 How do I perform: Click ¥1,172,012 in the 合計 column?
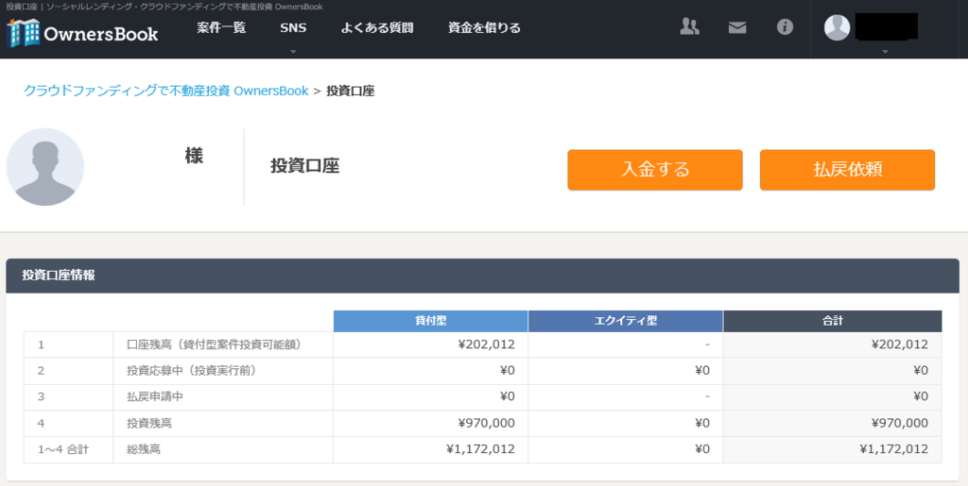[x=893, y=449]
